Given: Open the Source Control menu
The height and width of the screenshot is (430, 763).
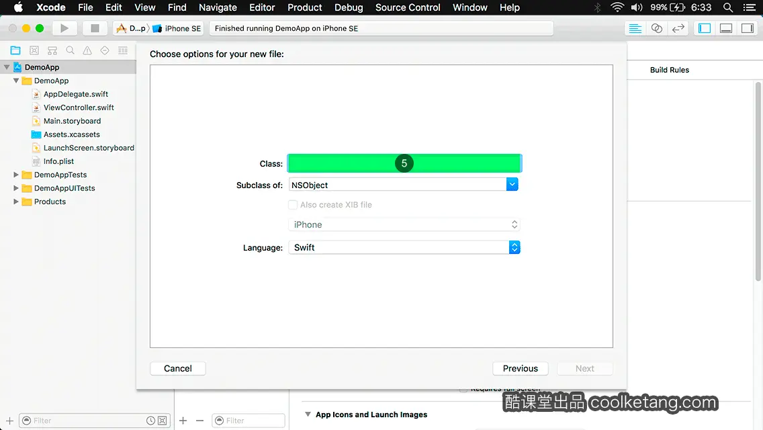Looking at the screenshot, I should pos(408,7).
